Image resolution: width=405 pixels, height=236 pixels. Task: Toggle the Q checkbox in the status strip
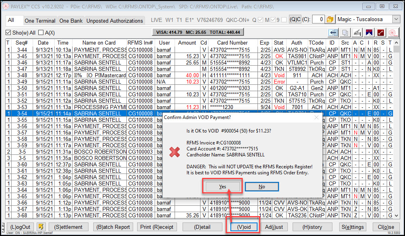pos(260,20)
